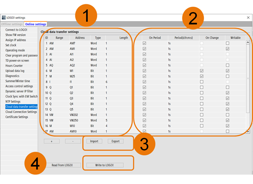Select Show FW version entry
253x184 pixels.
(x=16, y=35)
